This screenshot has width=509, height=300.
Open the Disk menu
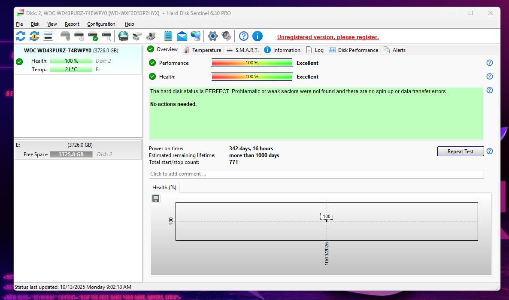tap(35, 24)
